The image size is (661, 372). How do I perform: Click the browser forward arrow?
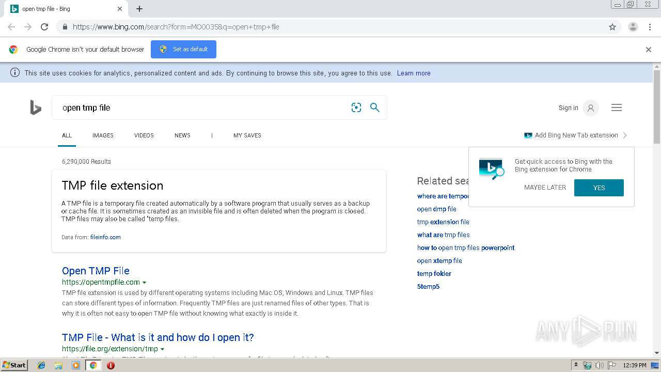[x=28, y=27]
